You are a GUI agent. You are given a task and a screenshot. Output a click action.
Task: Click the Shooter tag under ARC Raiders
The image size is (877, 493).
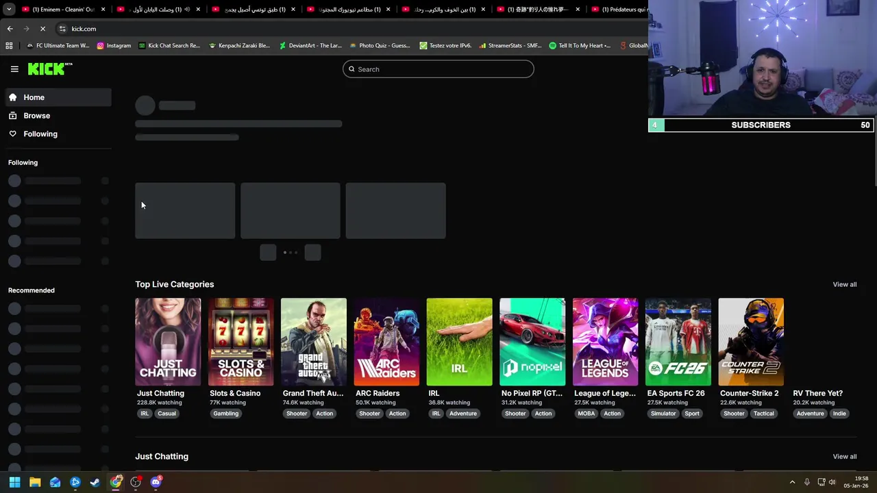point(369,414)
